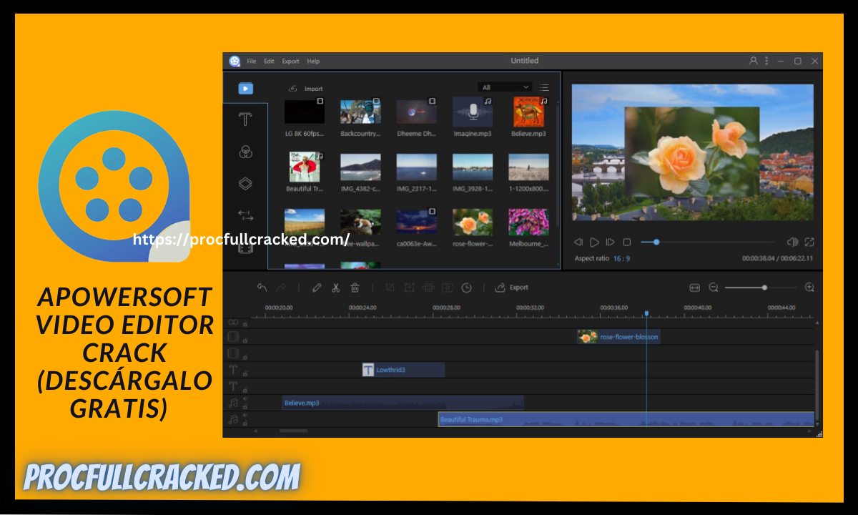Click the Undo icon in the toolbar
Screen dimensions: 858x515
click(261, 288)
